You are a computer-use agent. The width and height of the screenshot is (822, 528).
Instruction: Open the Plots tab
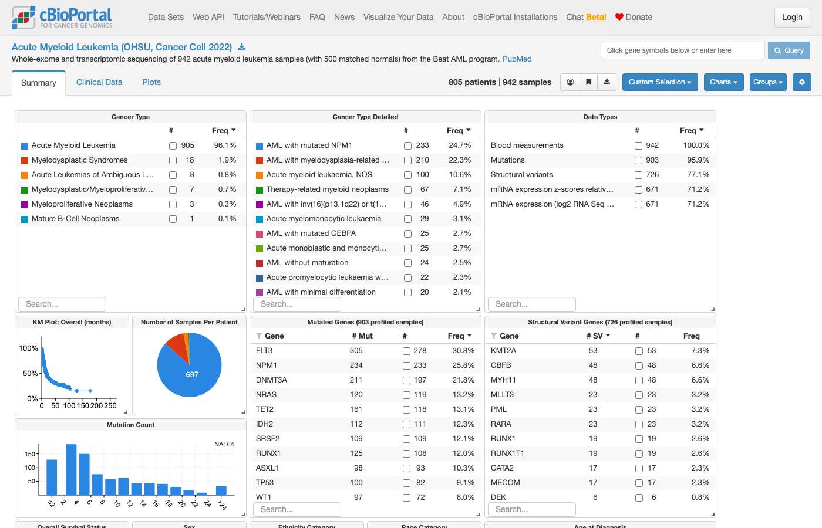pos(151,82)
